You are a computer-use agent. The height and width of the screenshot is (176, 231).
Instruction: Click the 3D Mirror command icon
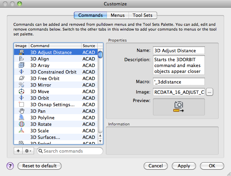coord(21,85)
